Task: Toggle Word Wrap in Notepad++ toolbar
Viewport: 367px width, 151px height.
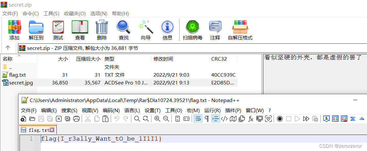Action: coord(198,119)
